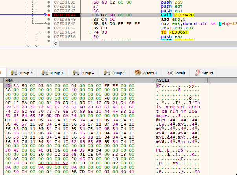Set breakpoint bullet at address 07ED3652

tap(48, 28)
